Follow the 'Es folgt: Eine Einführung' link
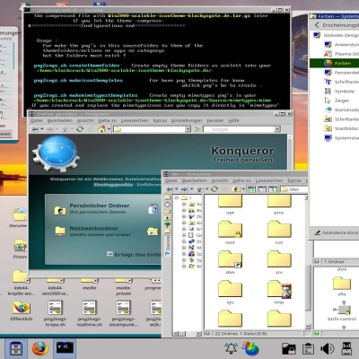The image size is (359, 359). (137, 255)
